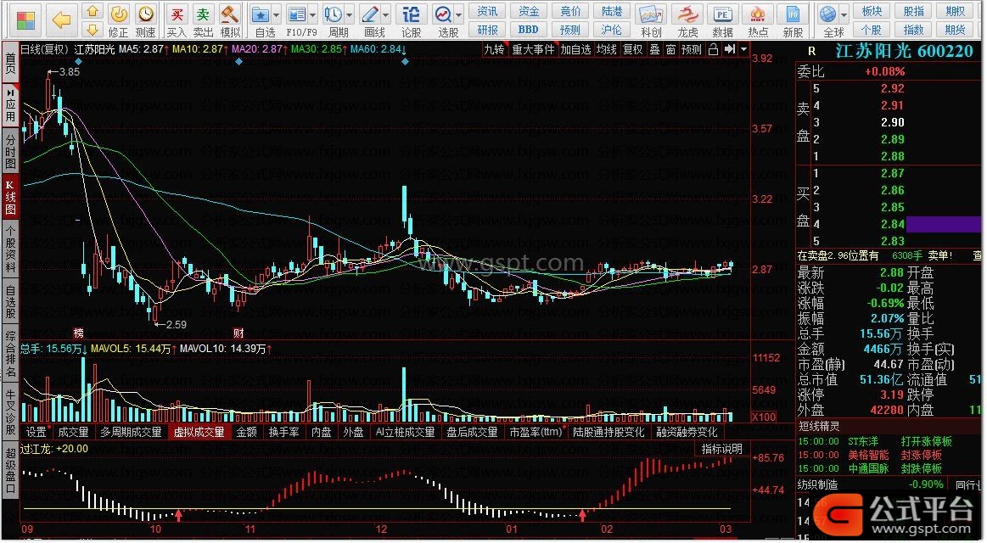Image resolution: width=987 pixels, height=543 pixels.
Task: Expand the 画线 dropdown arrow
Action: [386, 14]
